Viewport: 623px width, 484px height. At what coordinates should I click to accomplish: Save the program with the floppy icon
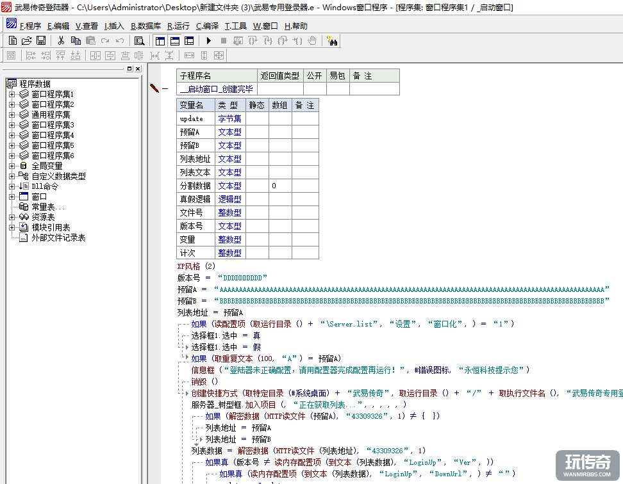(x=41, y=40)
